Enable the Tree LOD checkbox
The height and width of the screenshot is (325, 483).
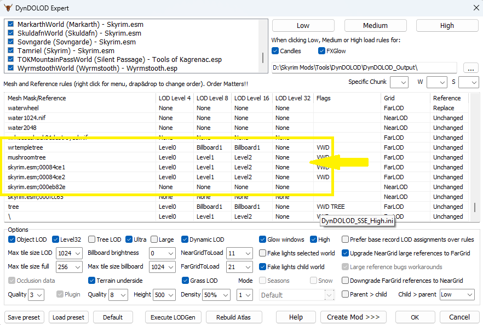pos(91,240)
